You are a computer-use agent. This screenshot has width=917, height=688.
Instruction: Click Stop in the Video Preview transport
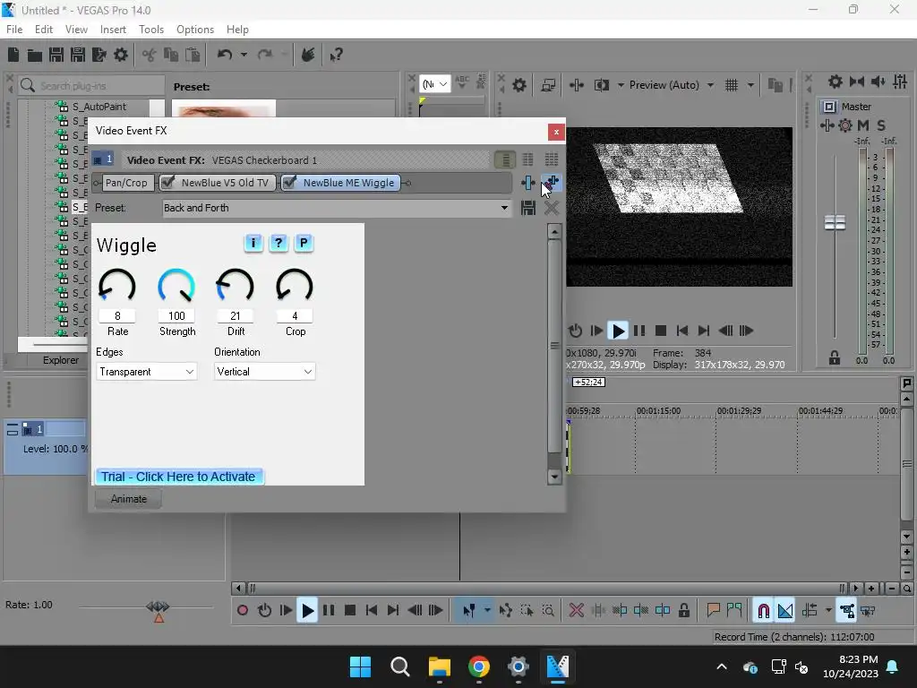(661, 331)
